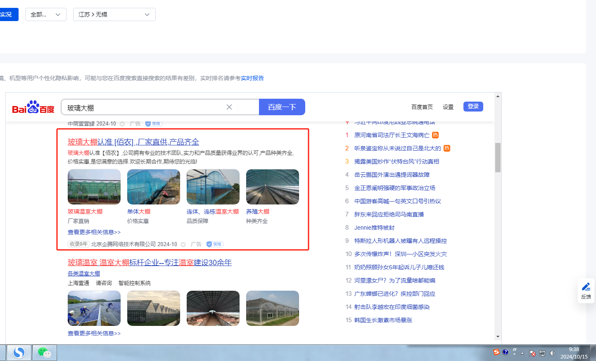Image resolution: width=596 pixels, height=361 pixels.
Task: Open hot search 特斯拉人形机器人被曝有人远程操控
Action: 401,241
